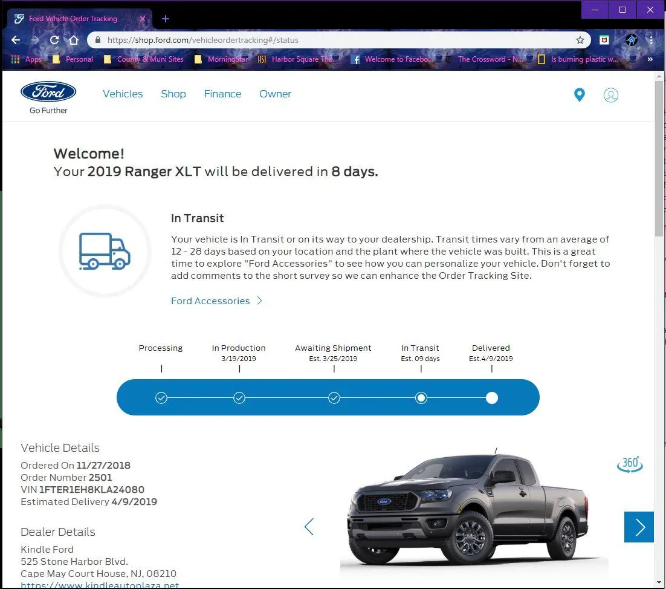
Task: Click the scrollbar down arrow
Action: point(659,582)
